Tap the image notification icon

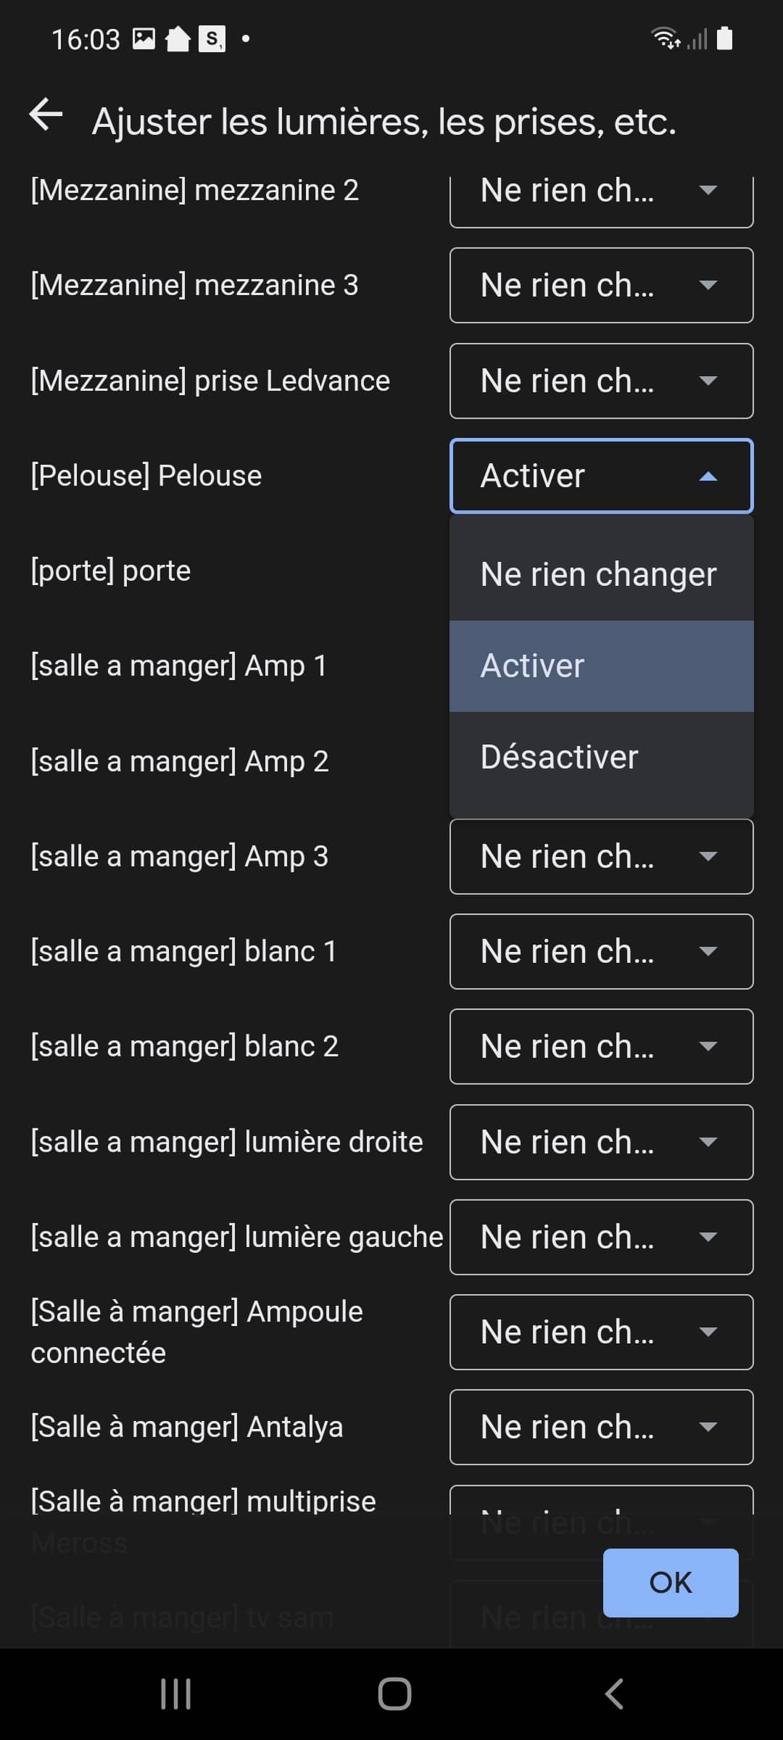(144, 38)
